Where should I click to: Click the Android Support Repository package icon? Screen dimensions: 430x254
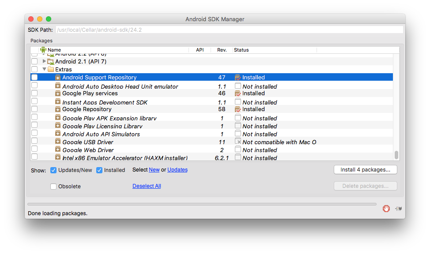(58, 77)
